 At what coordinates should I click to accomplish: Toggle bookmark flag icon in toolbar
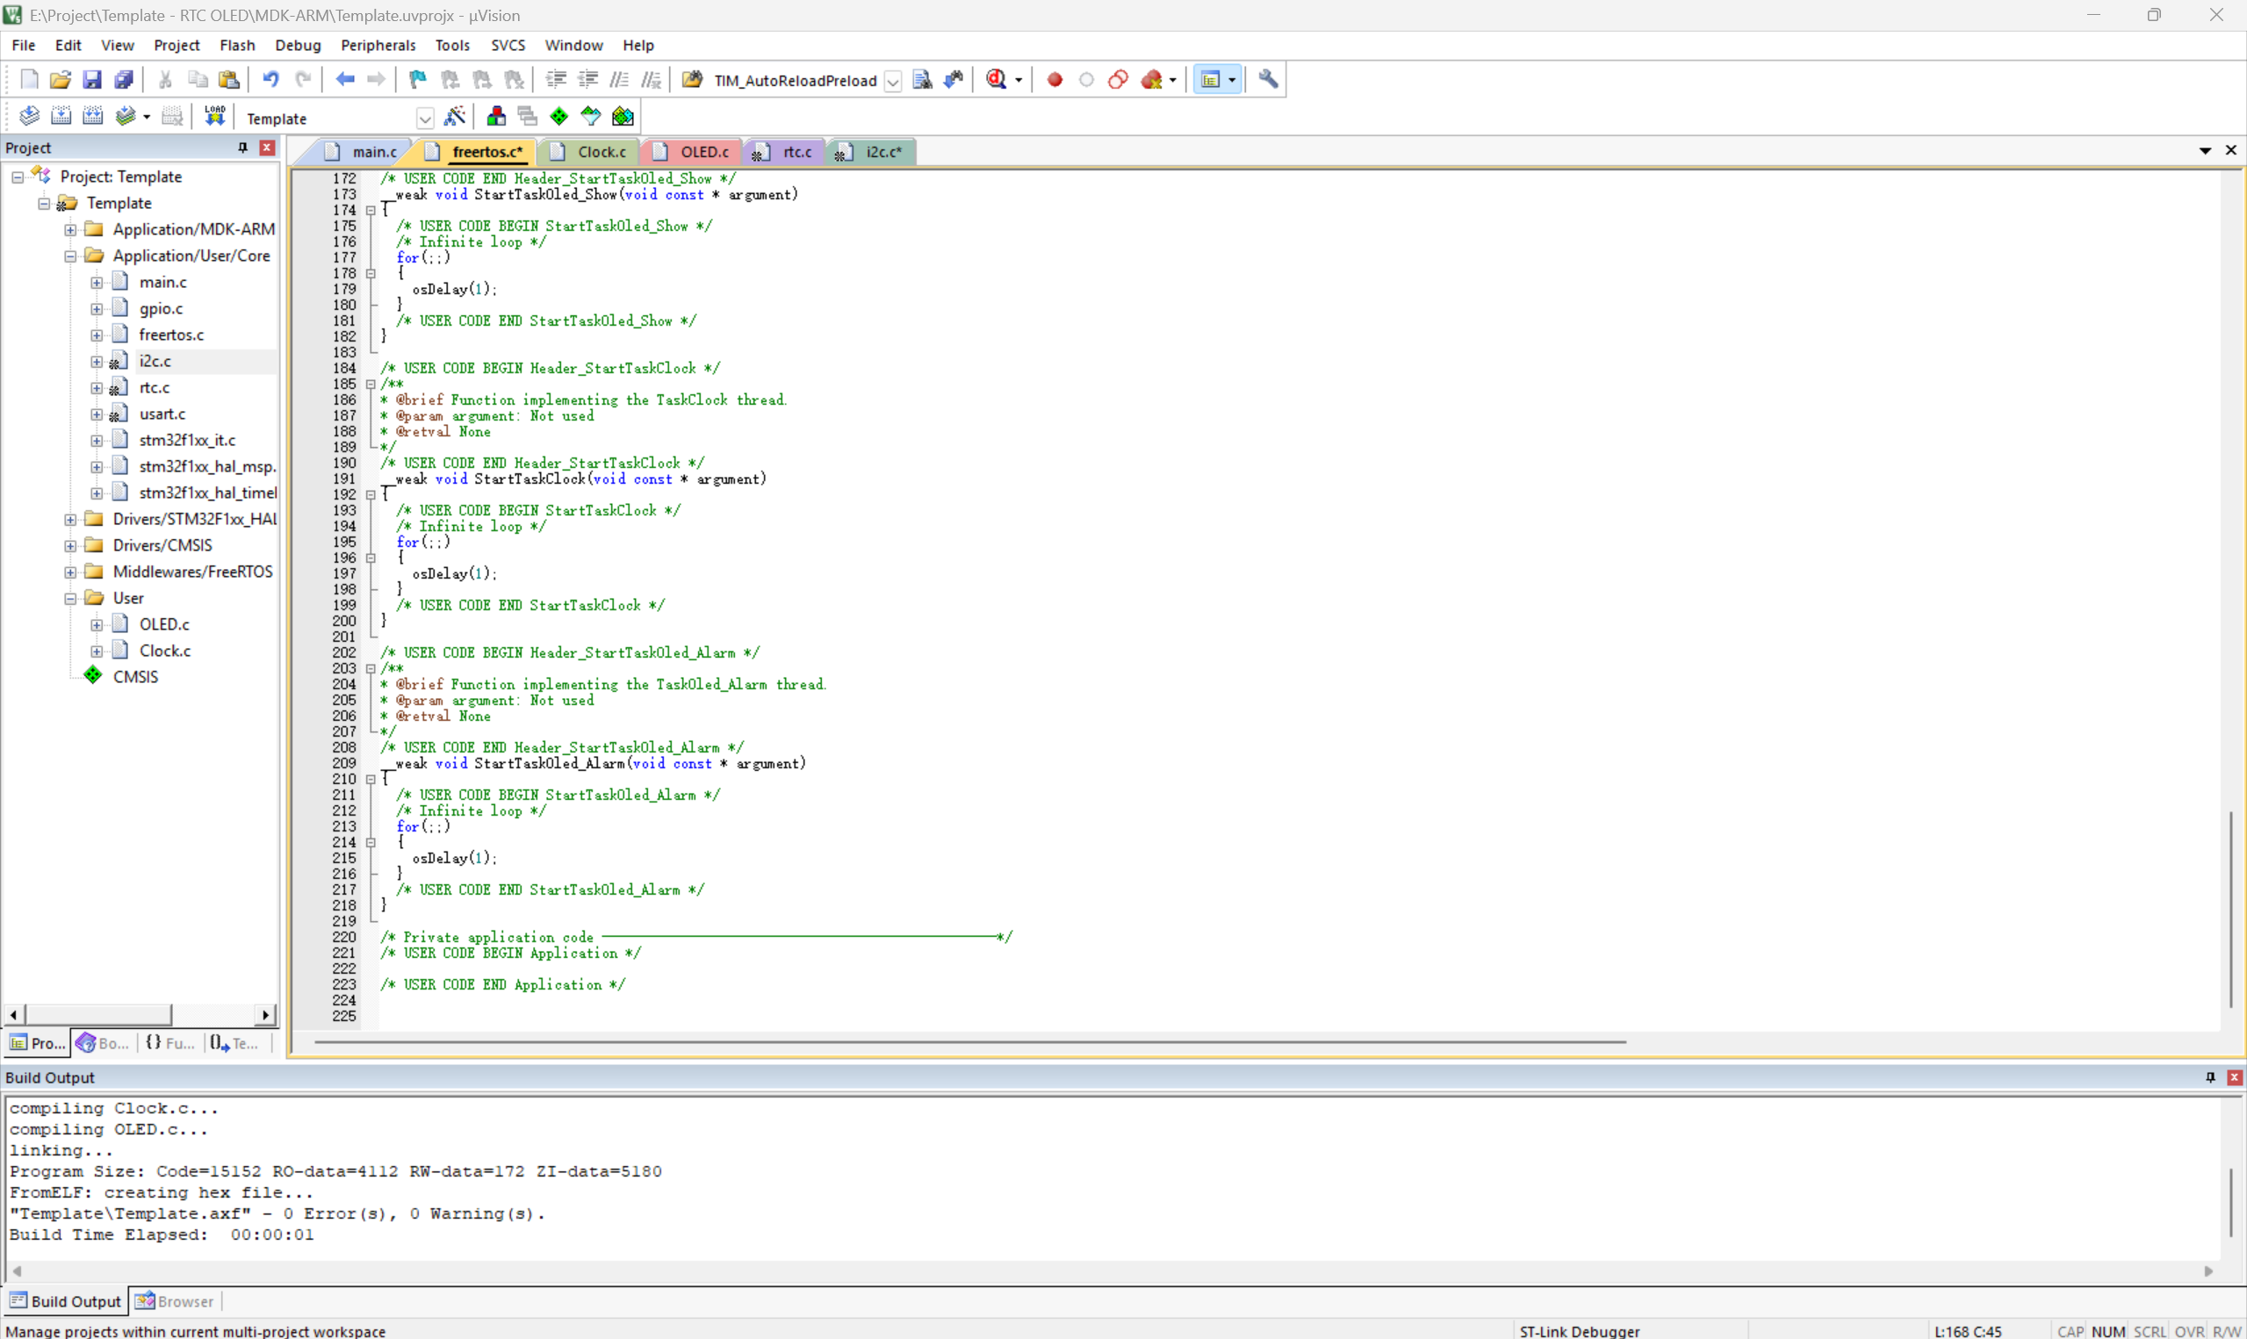[x=417, y=79]
